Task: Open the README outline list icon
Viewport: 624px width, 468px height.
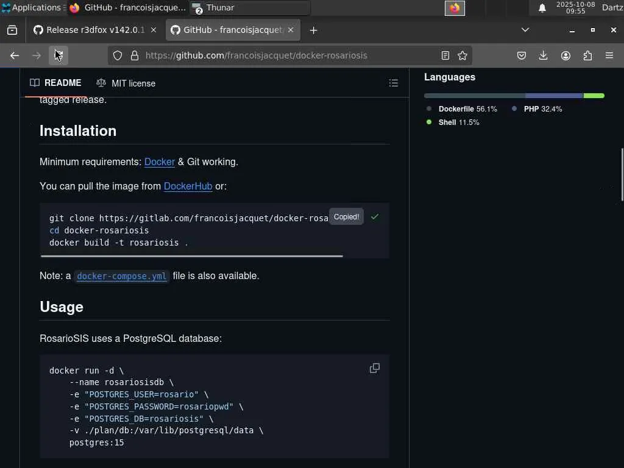Action: click(x=394, y=83)
